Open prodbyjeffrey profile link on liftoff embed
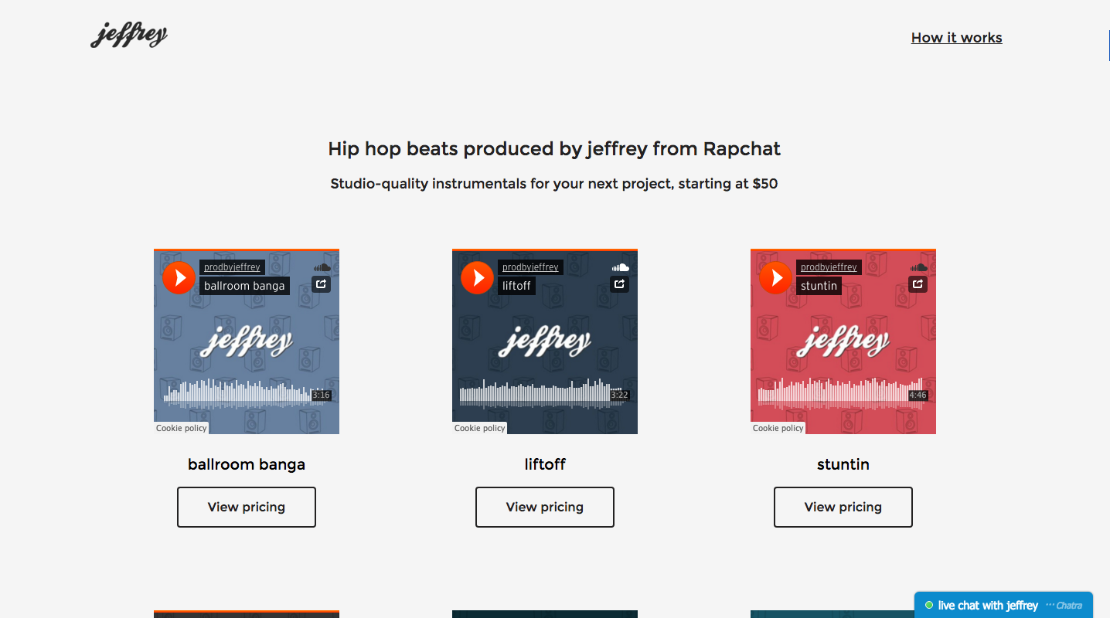The image size is (1110, 618). 530,267
